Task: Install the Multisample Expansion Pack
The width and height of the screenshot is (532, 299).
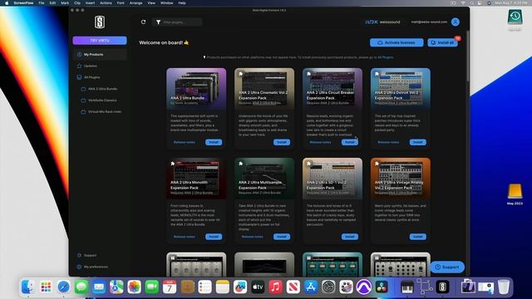Action: click(x=282, y=237)
